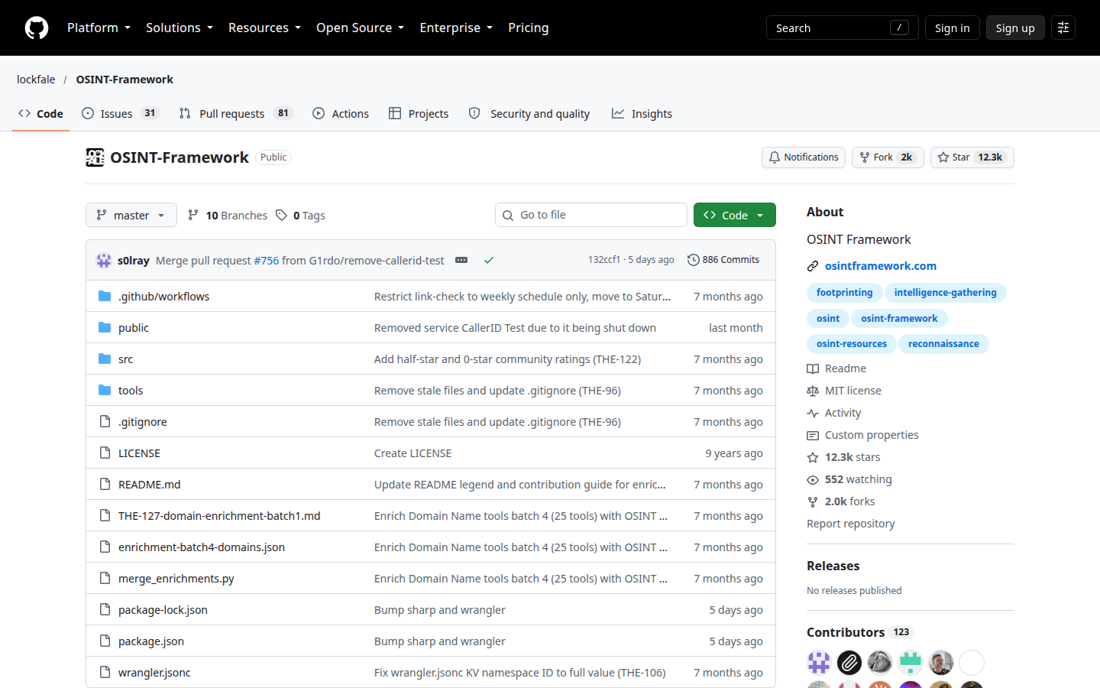
Task: Click the folder icon for .github/workflows
Action: click(105, 296)
